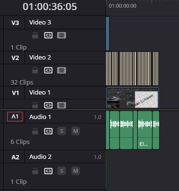Viewport: 179px width, 191px height.
Task: Select the video clip thumbnail on Video 1
Action: coord(132,98)
